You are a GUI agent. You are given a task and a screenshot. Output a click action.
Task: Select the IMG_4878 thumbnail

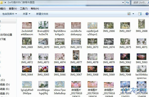point(92,57)
